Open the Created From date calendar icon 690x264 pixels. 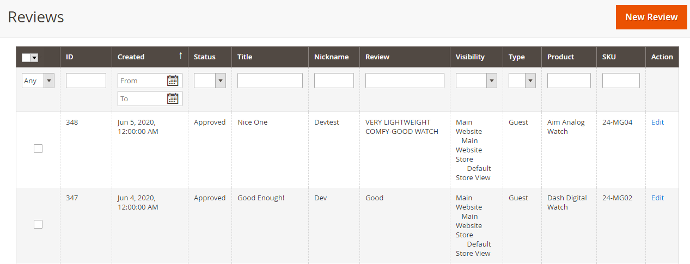[173, 81]
